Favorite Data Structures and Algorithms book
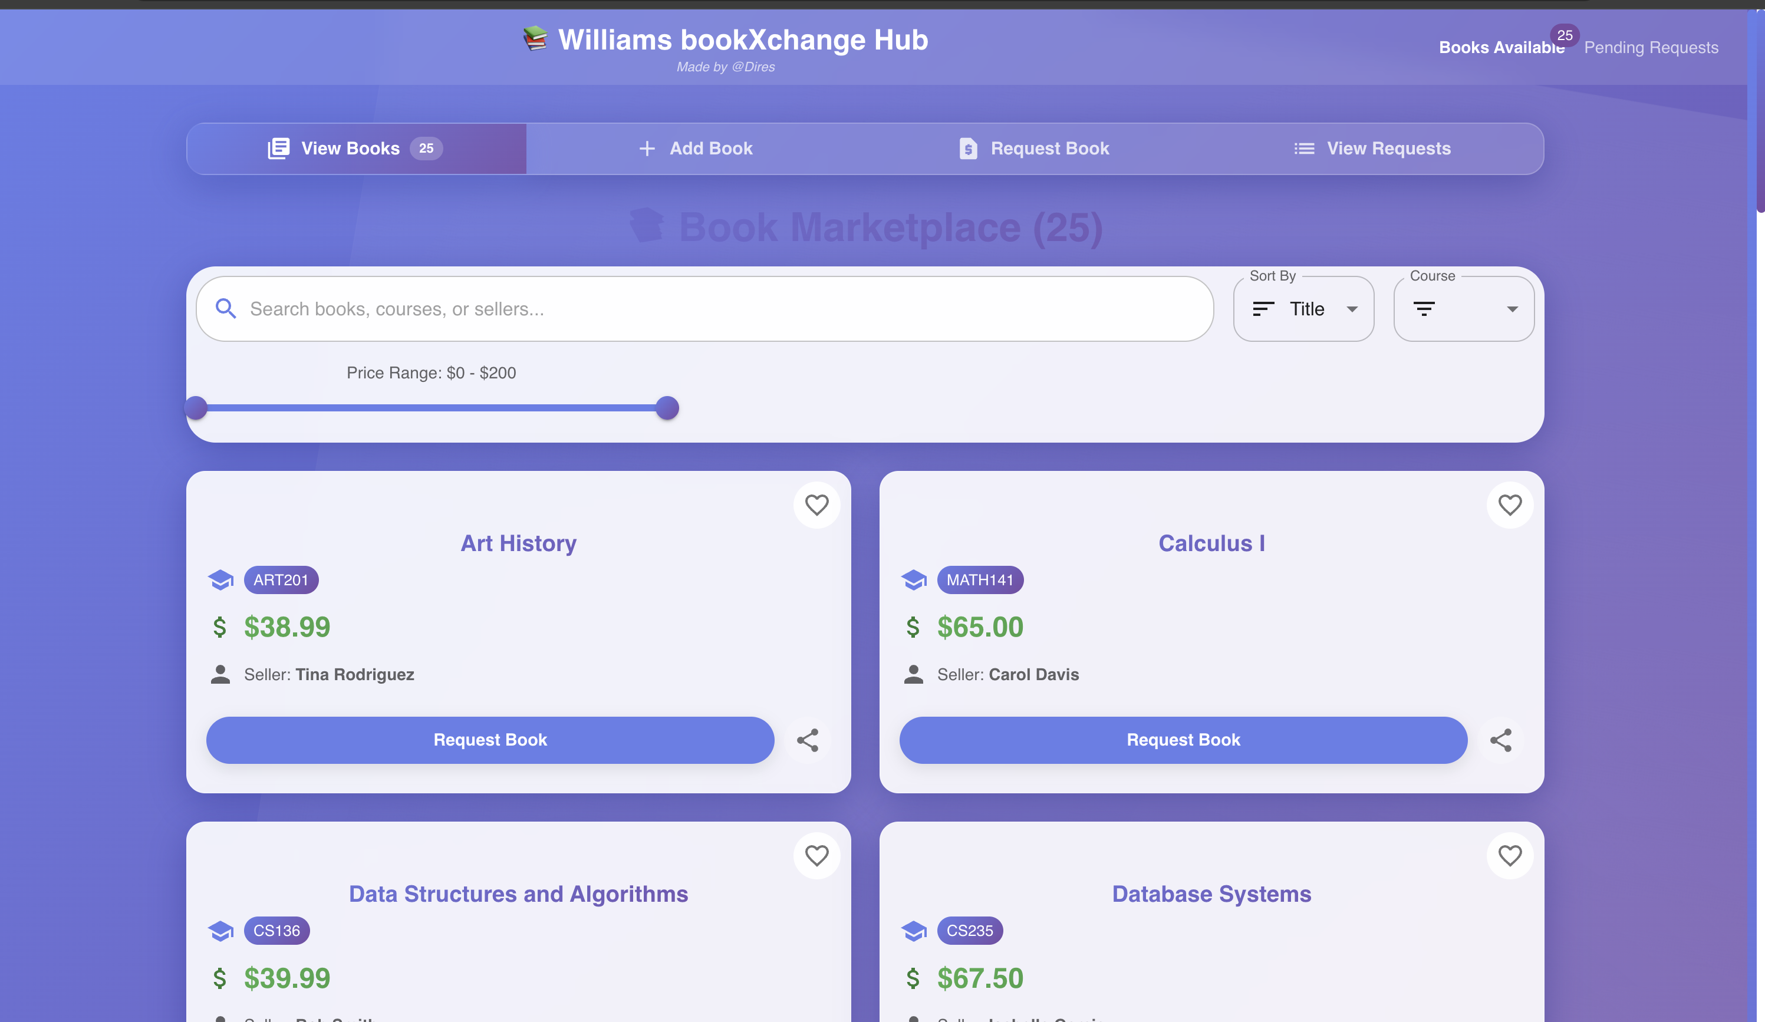The image size is (1765, 1022). [x=816, y=855]
